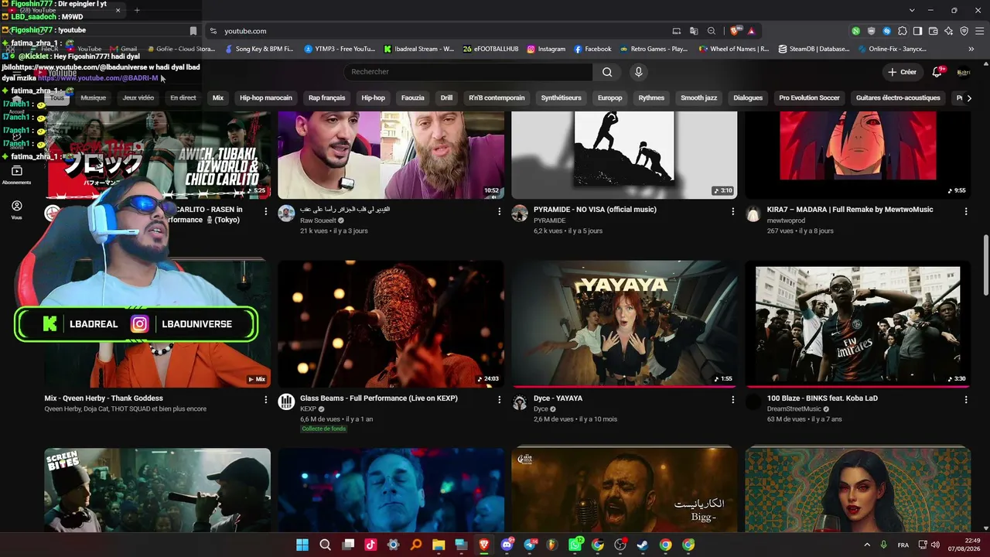990x557 pixels.
Task: Show hidden bookmarks with double chevron
Action: pos(971,49)
